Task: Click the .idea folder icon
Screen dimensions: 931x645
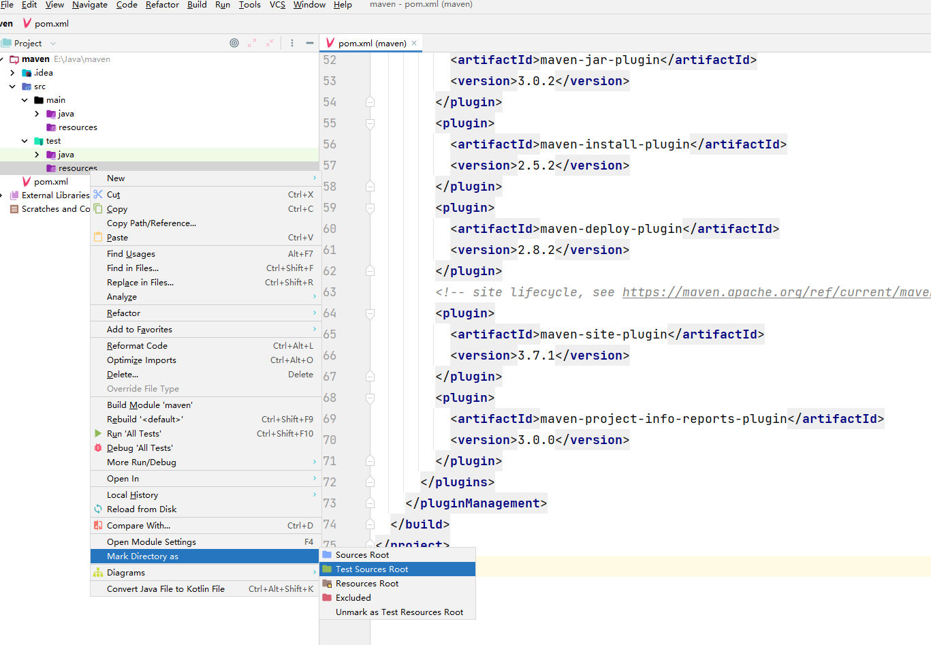Action: (27, 73)
